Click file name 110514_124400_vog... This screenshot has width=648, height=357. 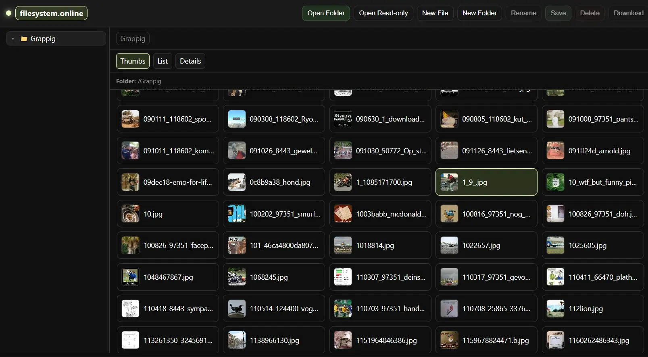(284, 309)
